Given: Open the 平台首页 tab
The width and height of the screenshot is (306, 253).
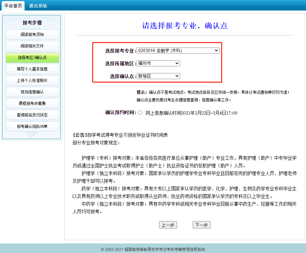Looking at the screenshot, I should point(13,6).
